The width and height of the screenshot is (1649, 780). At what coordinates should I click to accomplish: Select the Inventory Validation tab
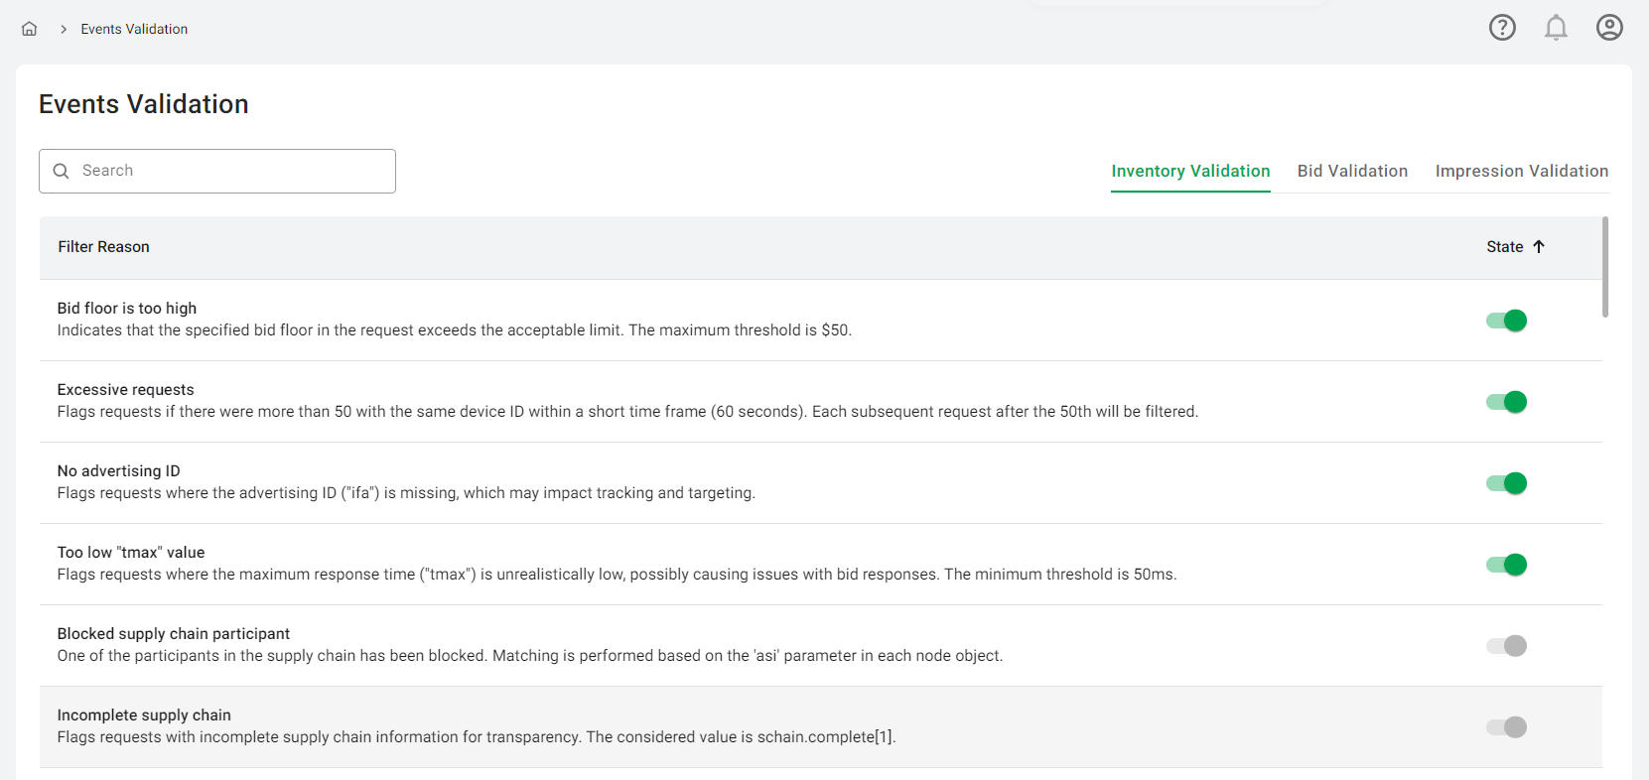click(1190, 171)
